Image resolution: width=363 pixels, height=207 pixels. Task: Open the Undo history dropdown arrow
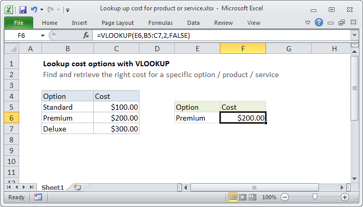41,10
